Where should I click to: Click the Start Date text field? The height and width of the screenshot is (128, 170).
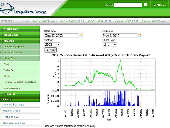61,35
